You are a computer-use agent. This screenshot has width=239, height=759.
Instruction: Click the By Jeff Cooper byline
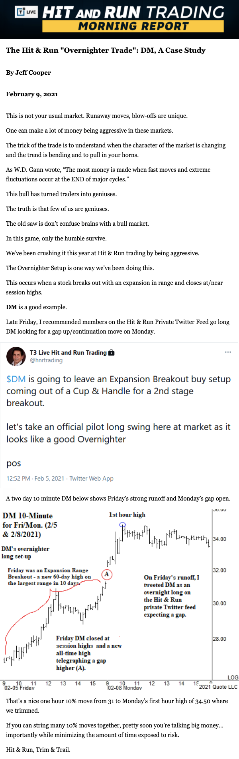click(x=28, y=73)
